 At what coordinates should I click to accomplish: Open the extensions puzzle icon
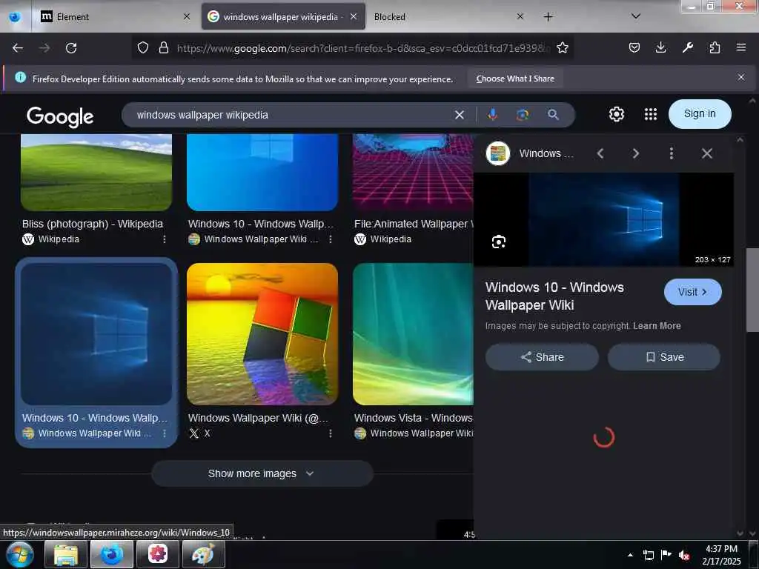715,47
